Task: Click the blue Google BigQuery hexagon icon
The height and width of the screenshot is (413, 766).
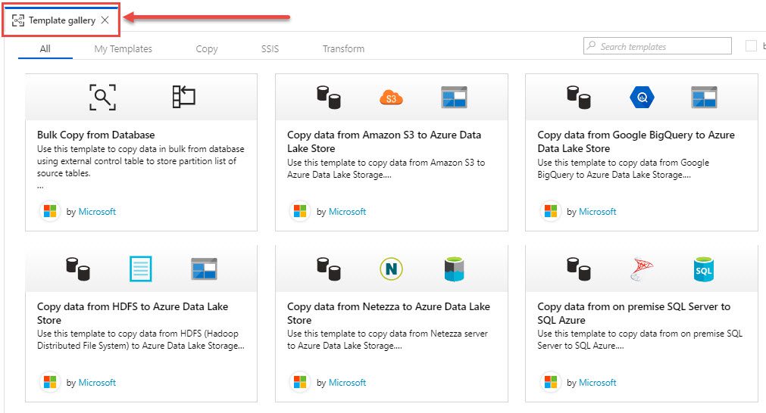Action: (642, 97)
